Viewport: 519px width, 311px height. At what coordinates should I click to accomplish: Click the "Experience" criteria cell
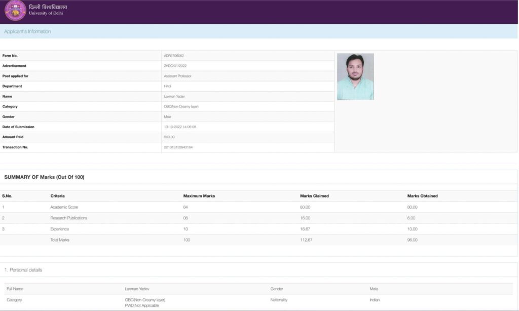point(60,229)
